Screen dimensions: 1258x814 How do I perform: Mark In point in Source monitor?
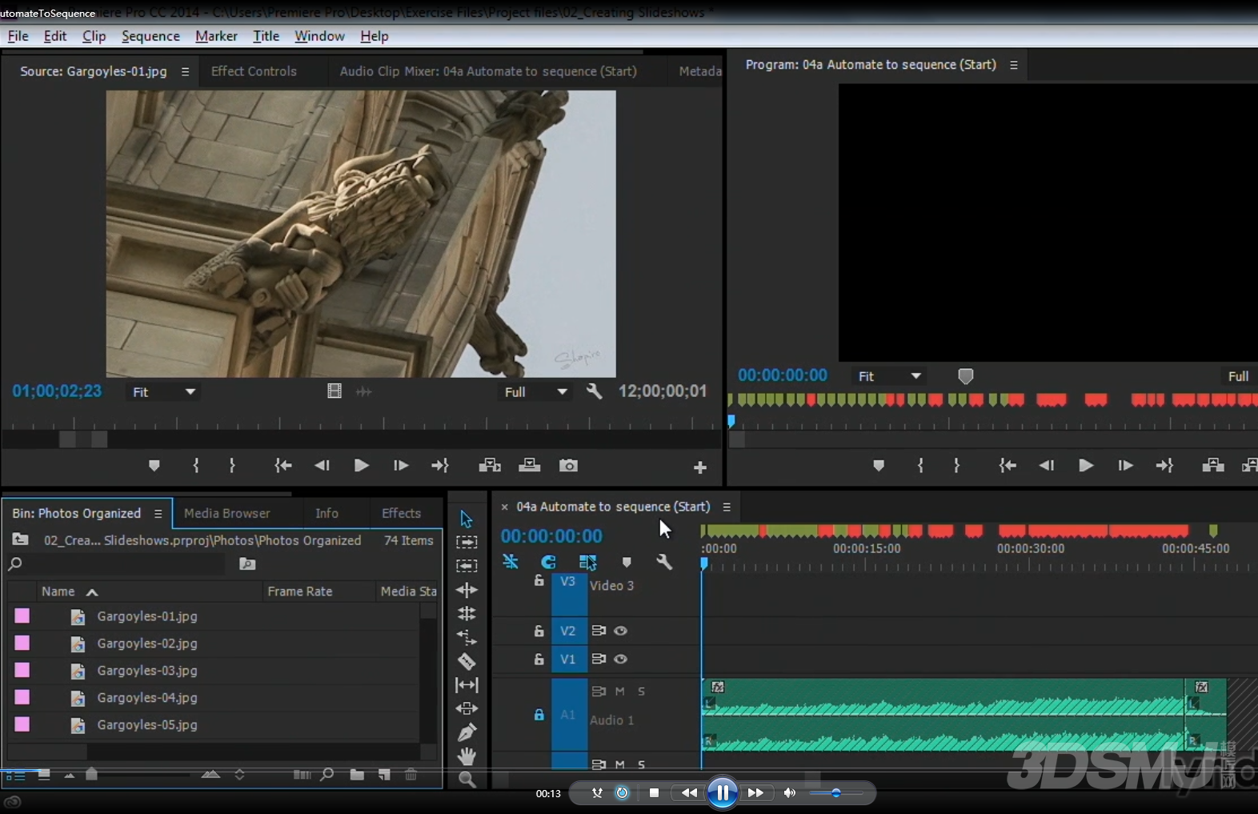(196, 465)
